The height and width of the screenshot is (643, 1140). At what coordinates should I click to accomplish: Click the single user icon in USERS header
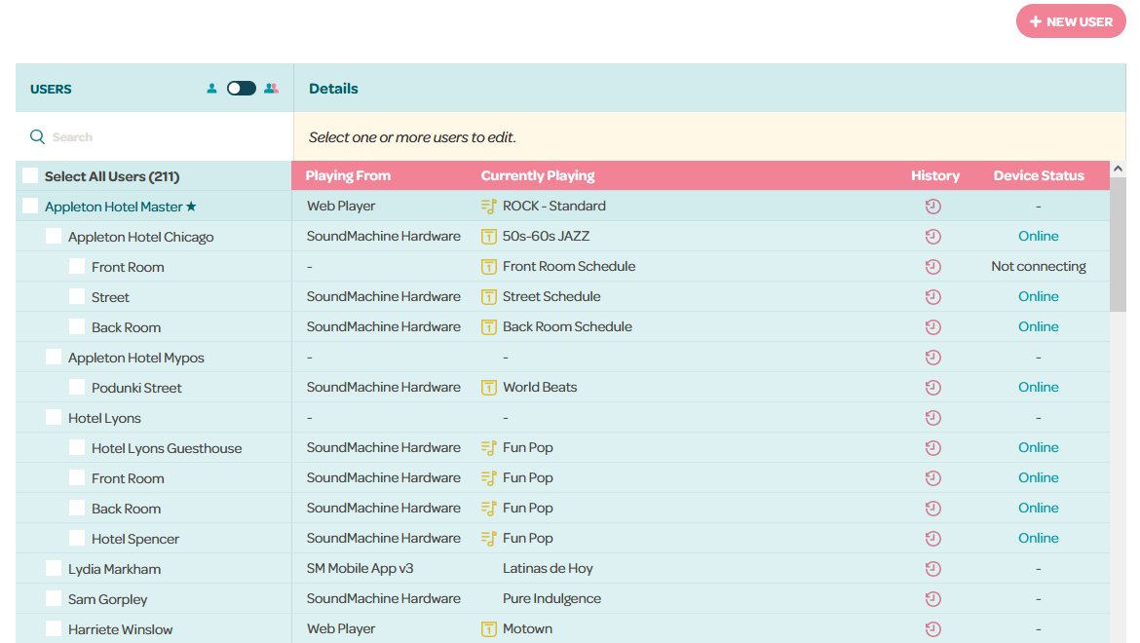[211, 88]
